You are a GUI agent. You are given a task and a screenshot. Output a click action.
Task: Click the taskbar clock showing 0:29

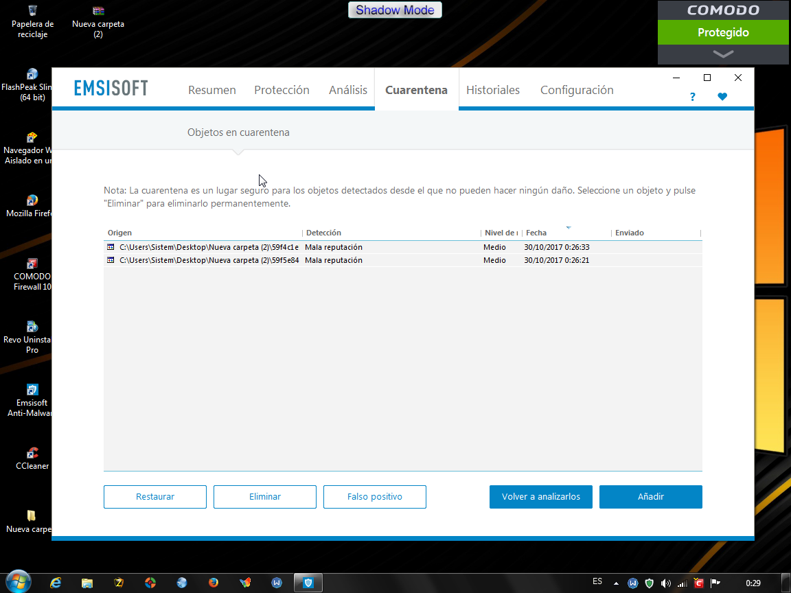point(753,583)
